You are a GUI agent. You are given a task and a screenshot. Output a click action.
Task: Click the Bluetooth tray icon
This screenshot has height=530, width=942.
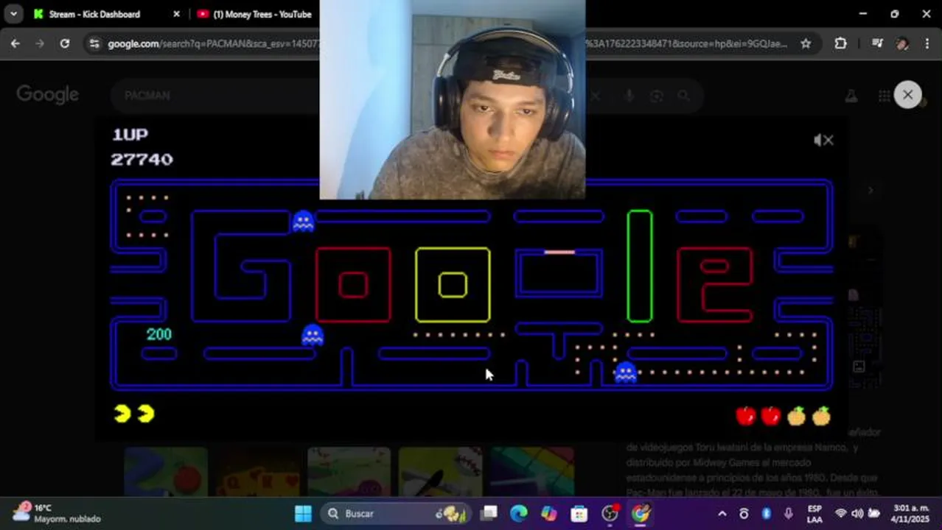(767, 513)
